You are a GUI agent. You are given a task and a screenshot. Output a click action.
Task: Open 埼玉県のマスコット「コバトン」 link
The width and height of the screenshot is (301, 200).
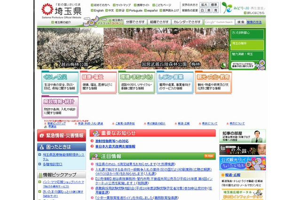click(x=111, y=22)
